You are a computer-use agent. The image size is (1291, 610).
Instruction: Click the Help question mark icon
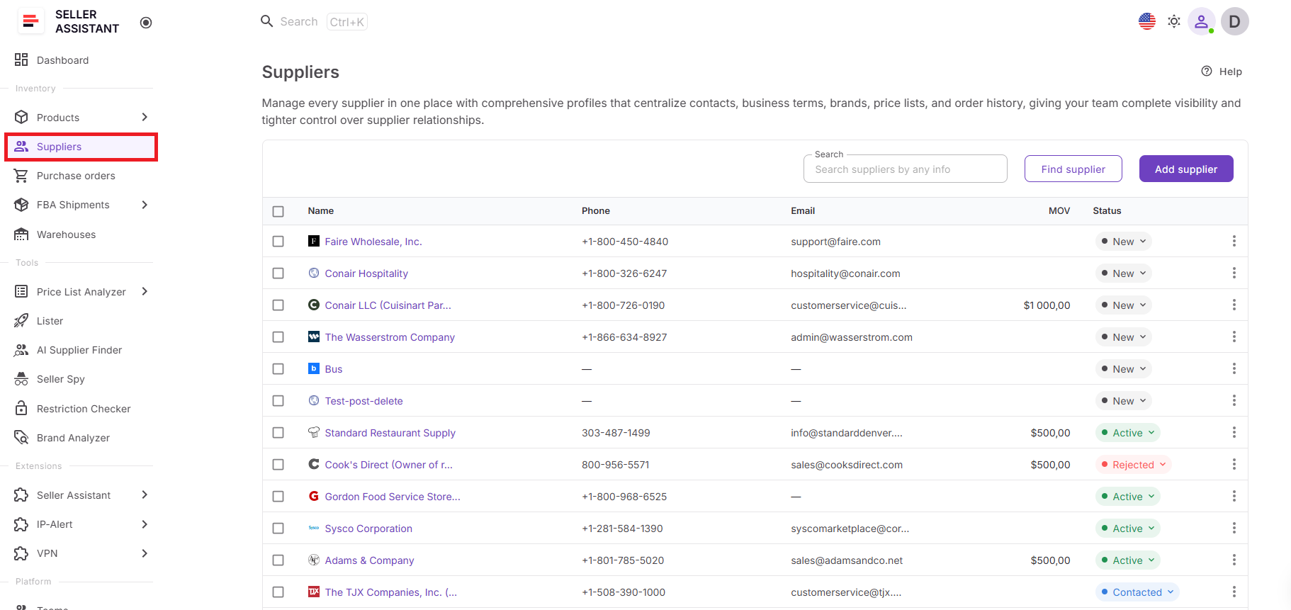click(1207, 71)
